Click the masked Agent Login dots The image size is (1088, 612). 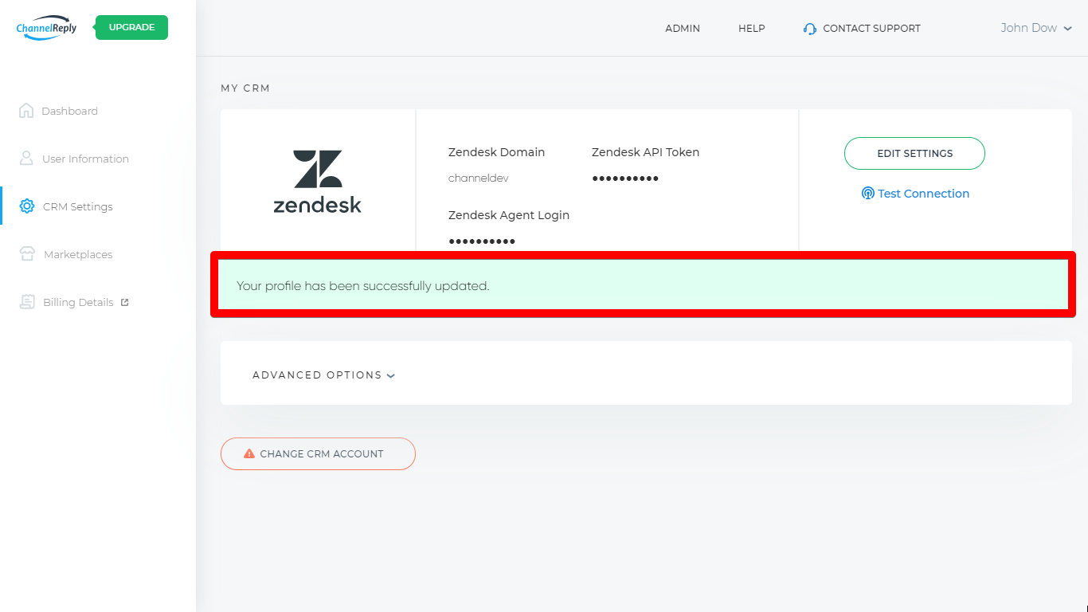482,241
